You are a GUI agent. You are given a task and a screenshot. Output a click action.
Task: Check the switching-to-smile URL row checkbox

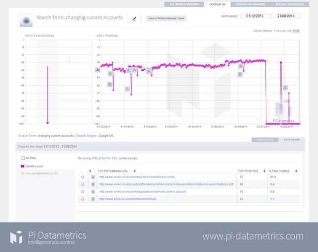click(82, 177)
